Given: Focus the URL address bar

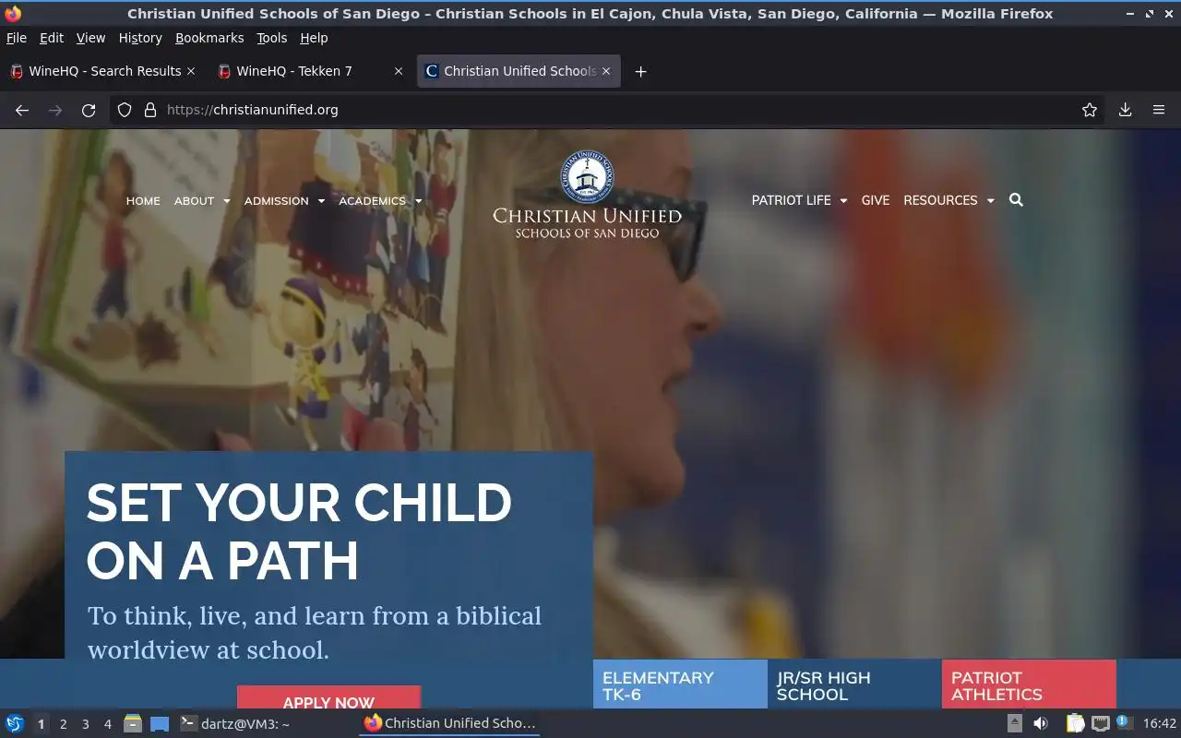Looking at the screenshot, I should pyautogui.click(x=609, y=110).
